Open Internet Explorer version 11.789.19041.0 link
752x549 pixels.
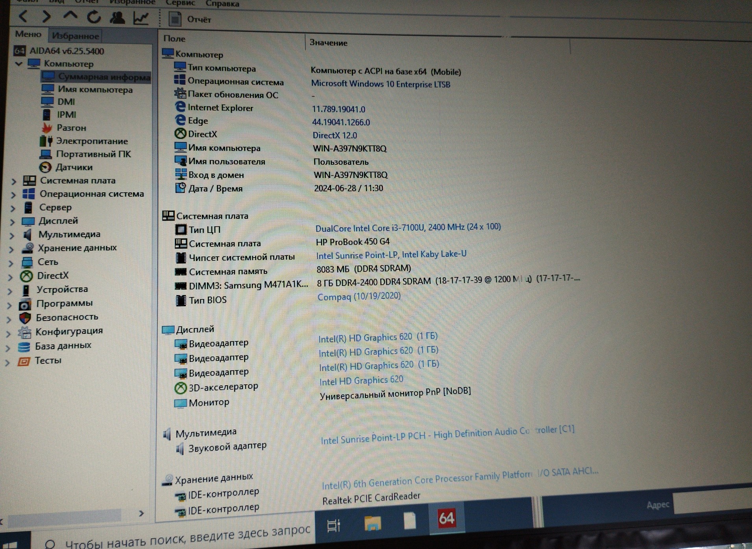click(x=338, y=109)
